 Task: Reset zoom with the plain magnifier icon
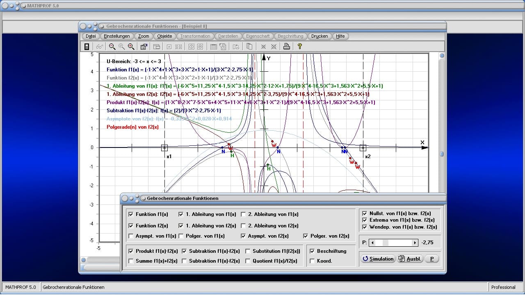[121, 47]
